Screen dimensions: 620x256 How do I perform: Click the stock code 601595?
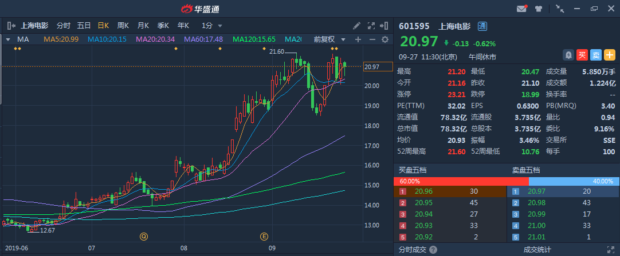click(414, 26)
